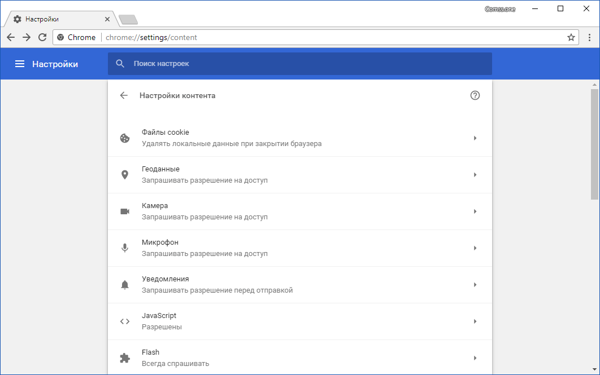Viewport: 600px width, 375px height.
Task: Open the help question mark icon
Action: [475, 95]
